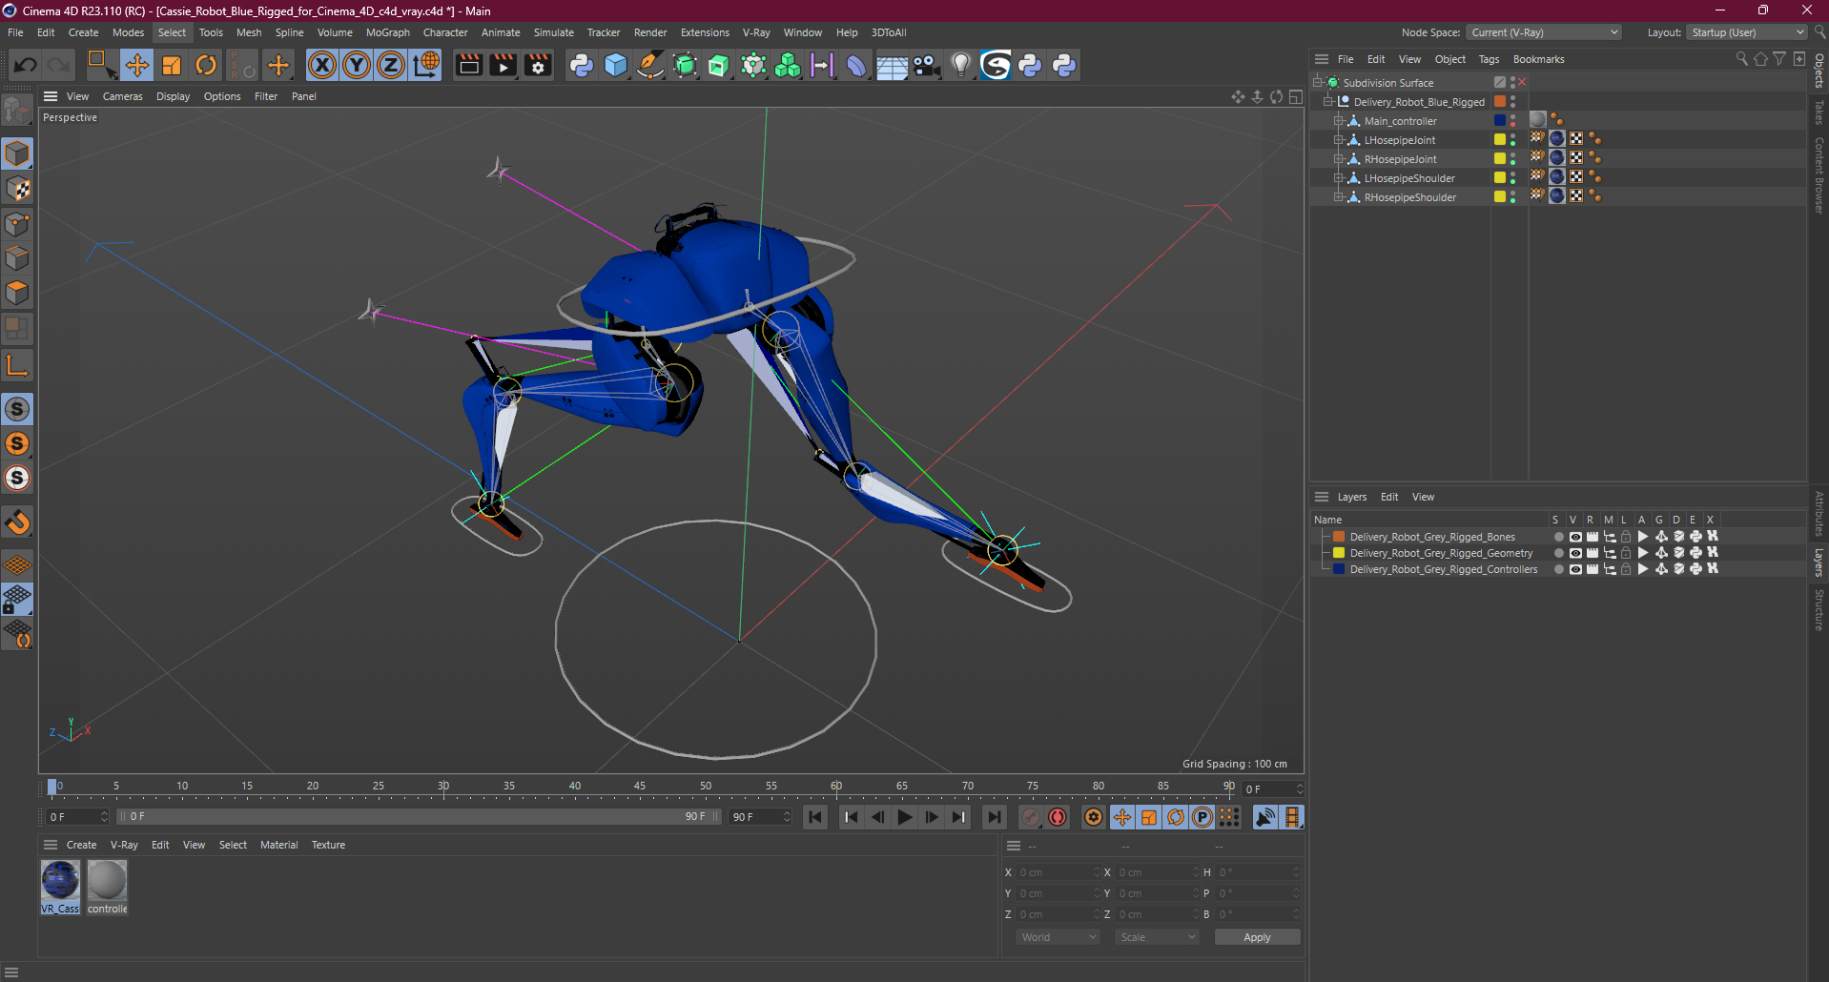Click the Light bulb object icon
Image resolution: width=1829 pixels, height=982 pixels.
[x=960, y=65]
